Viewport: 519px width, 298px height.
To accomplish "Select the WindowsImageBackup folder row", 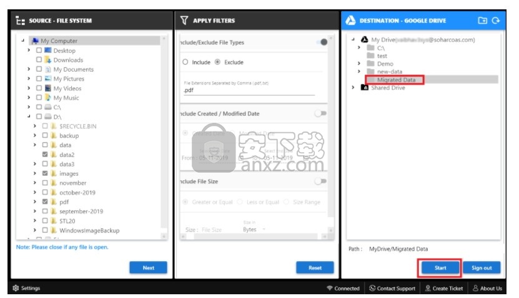I will coord(89,230).
